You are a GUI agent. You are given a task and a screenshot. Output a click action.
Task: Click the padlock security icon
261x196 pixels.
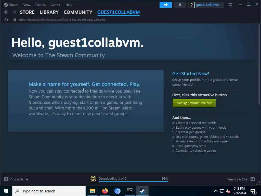click(x=15, y=20)
